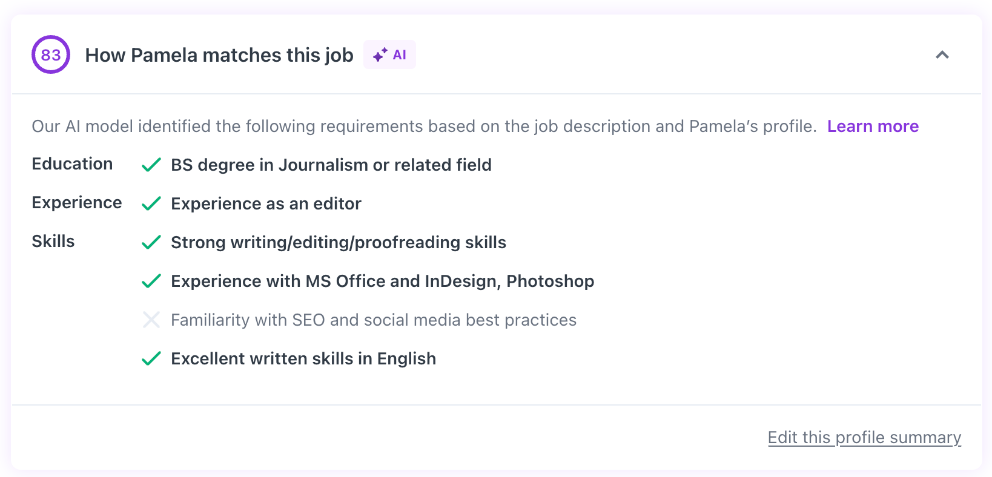This screenshot has height=477, width=992.
Task: Click the checkmark next to Experience as an editor
Action: coord(151,203)
